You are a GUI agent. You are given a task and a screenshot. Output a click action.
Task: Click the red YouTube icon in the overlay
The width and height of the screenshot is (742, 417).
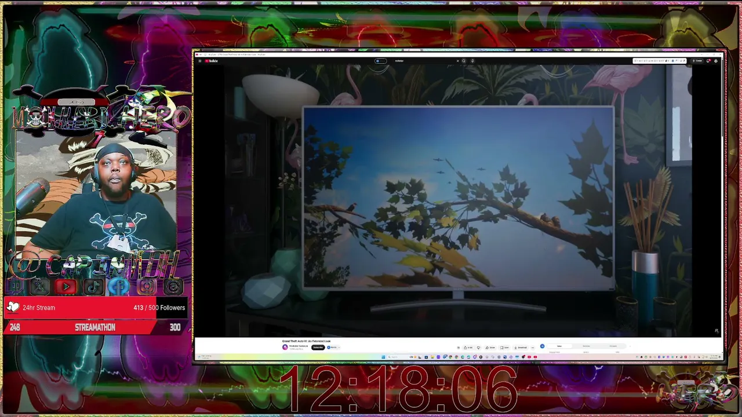click(66, 286)
